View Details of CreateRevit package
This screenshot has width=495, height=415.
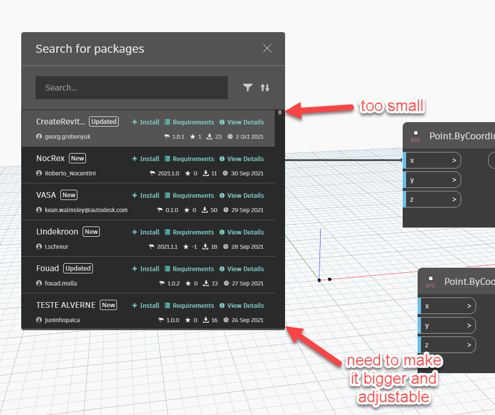241,122
